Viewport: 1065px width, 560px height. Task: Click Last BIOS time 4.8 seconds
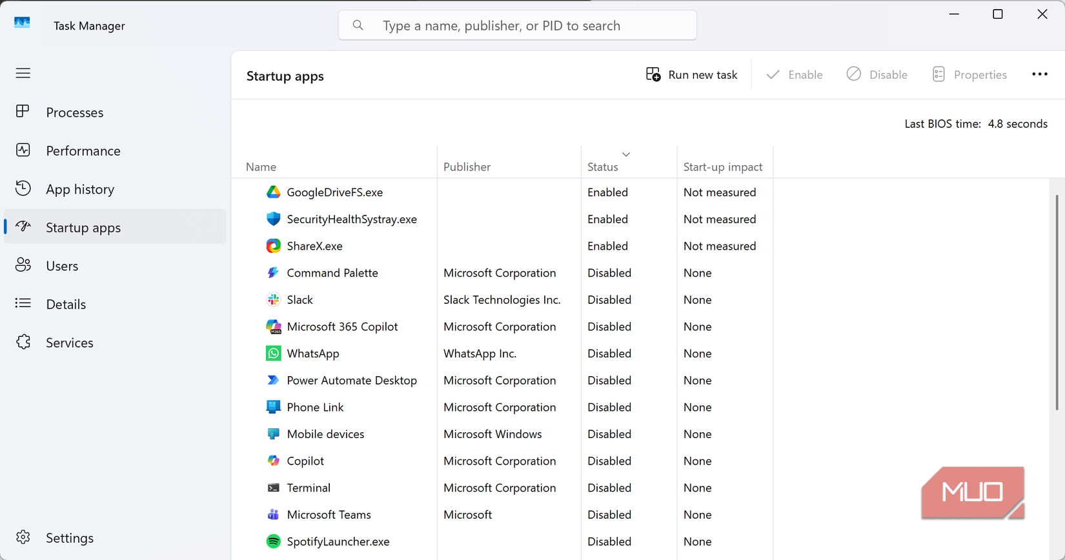(x=976, y=124)
